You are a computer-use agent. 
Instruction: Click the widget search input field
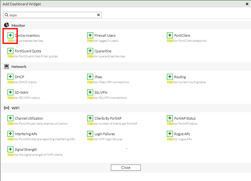pyautogui.click(x=52, y=15)
